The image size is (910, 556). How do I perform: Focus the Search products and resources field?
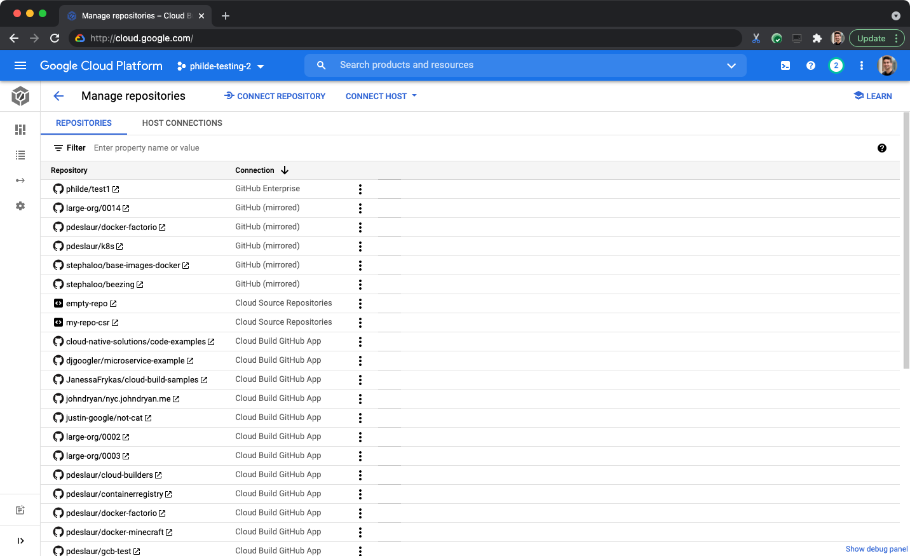pos(526,65)
